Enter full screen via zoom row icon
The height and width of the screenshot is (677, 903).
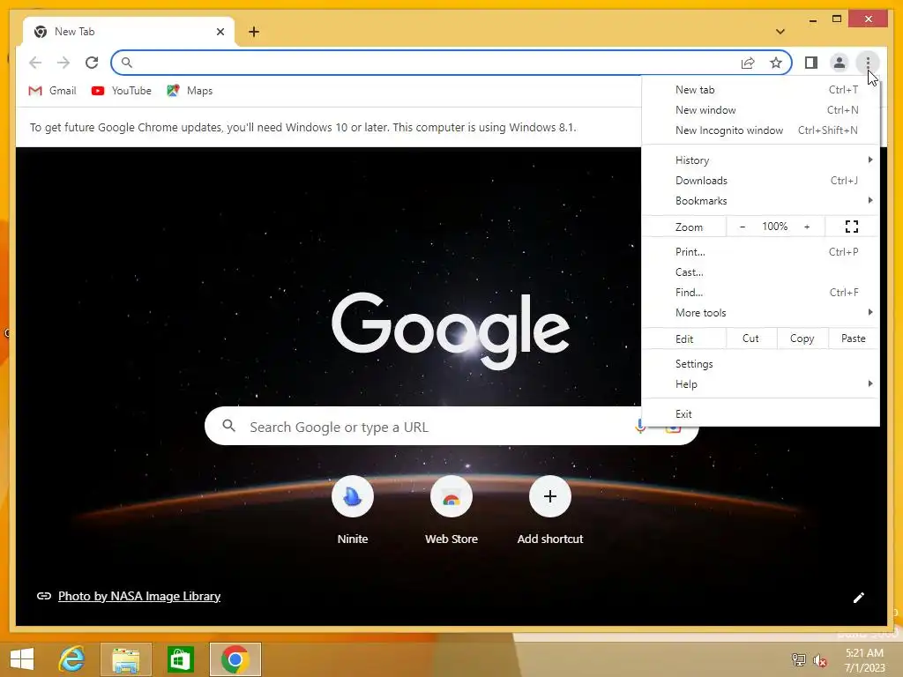tap(852, 227)
